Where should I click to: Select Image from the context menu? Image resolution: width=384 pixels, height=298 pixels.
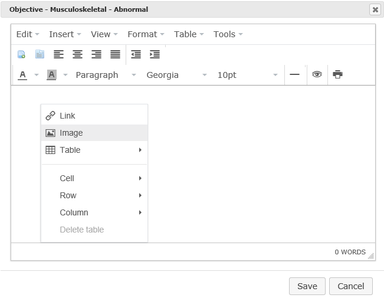click(94, 133)
